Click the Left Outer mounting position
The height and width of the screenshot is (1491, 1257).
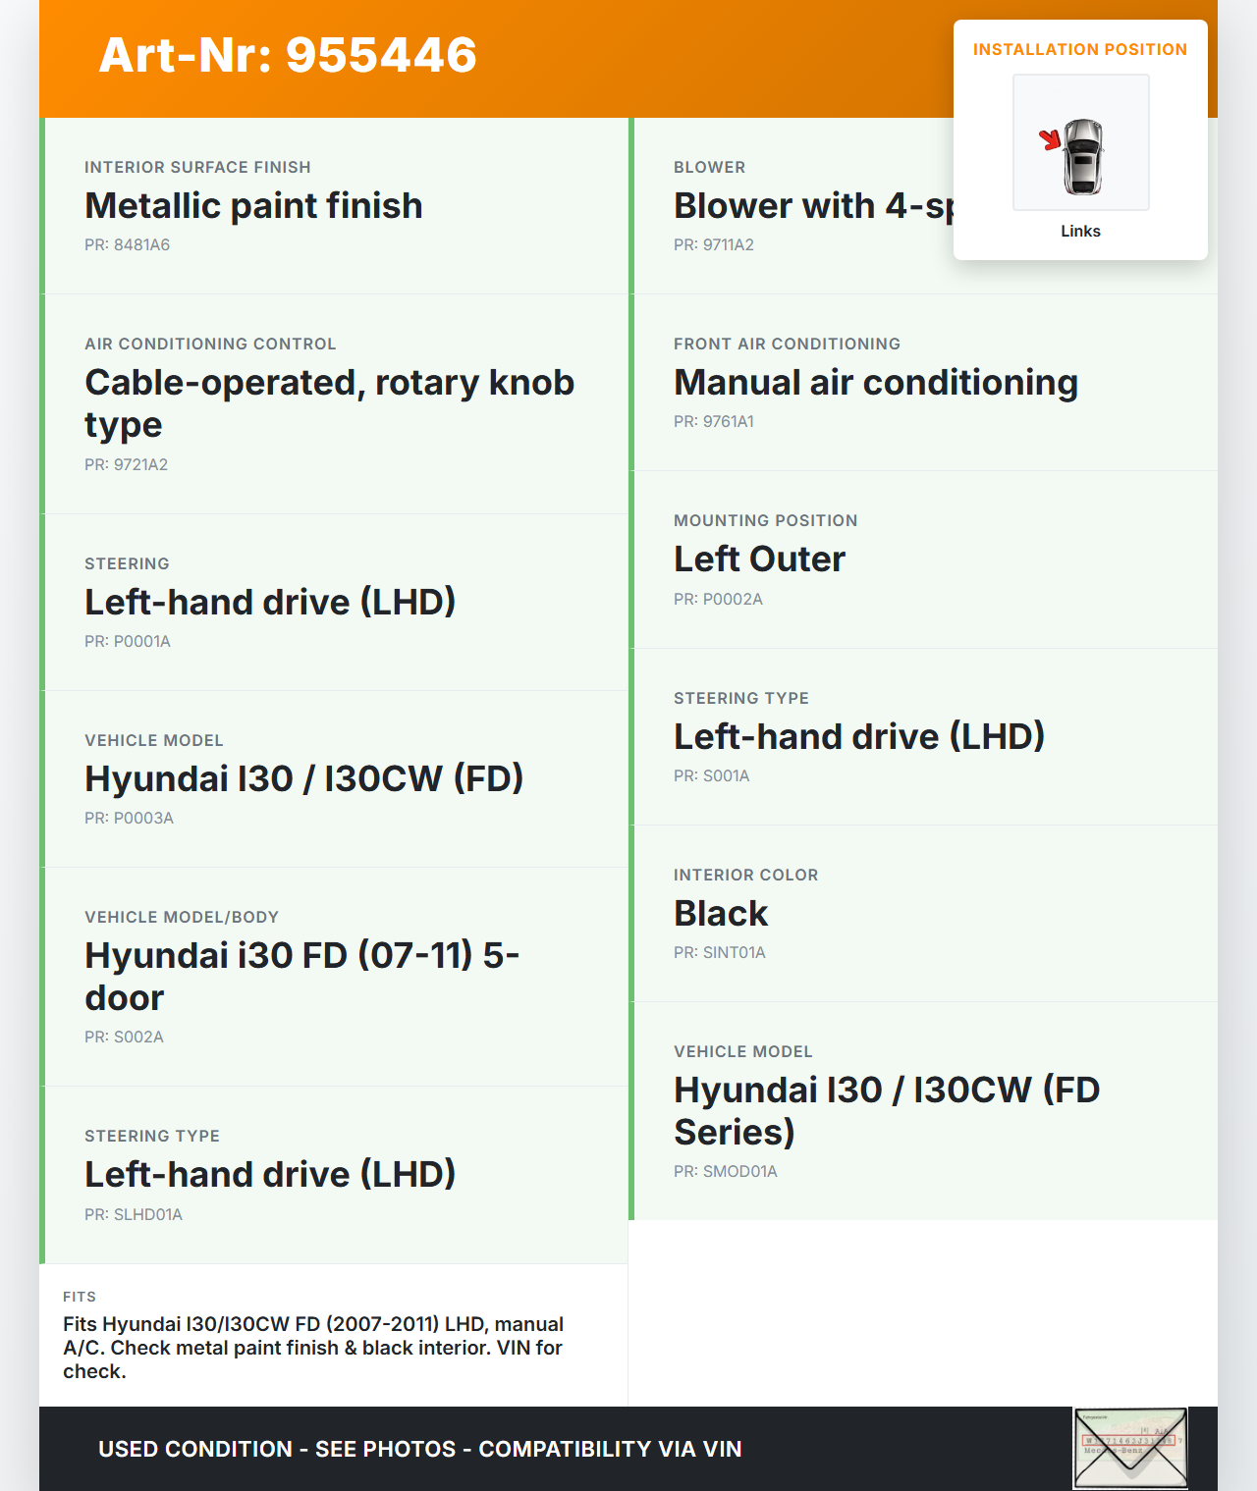[759, 559]
